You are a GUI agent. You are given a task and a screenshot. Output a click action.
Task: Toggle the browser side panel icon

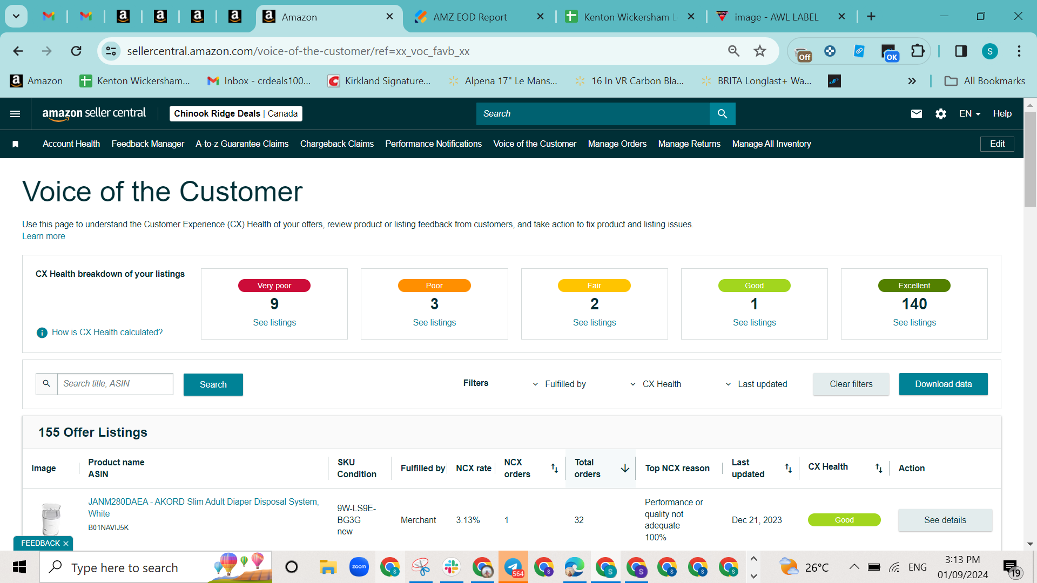click(x=961, y=51)
